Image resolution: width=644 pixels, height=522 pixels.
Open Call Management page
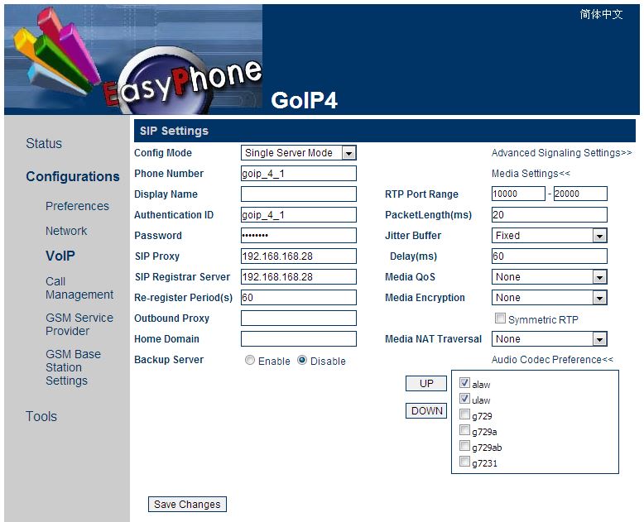coord(79,288)
